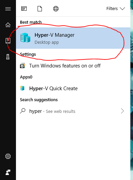The image size is (133, 180).
Task: Expand the Filters dropdown
Action: coord(116,9)
